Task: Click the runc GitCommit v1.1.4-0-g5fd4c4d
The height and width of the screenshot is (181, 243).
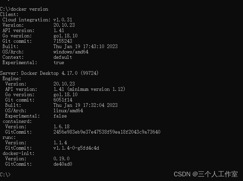Action: point(76,148)
